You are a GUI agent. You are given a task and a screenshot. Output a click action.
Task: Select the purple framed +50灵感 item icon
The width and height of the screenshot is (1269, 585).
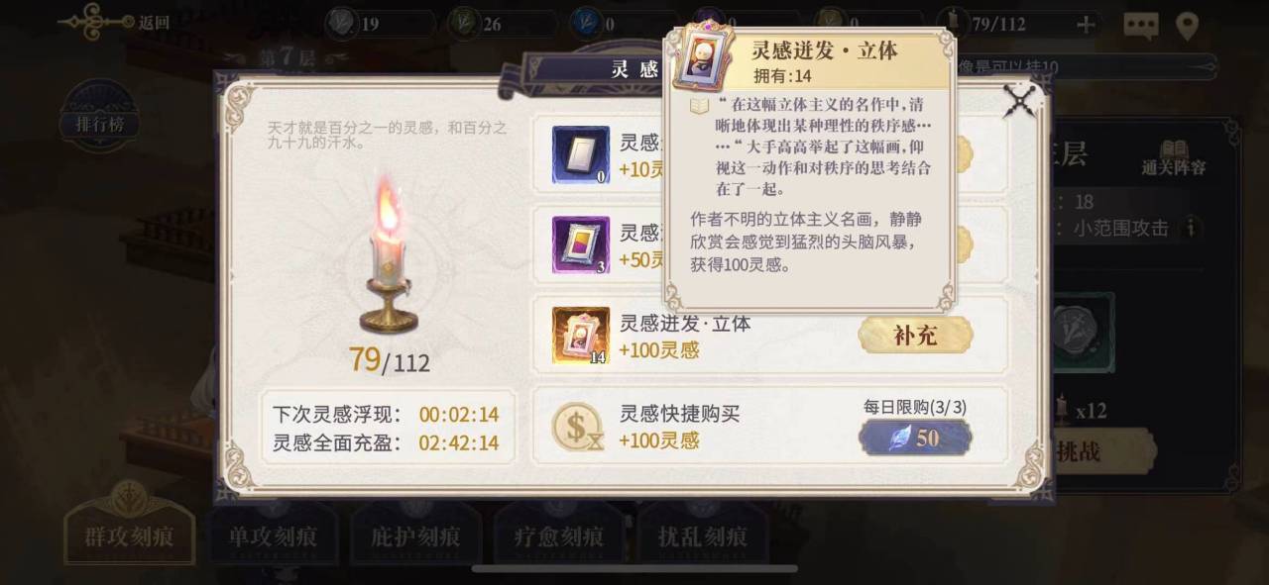581,245
